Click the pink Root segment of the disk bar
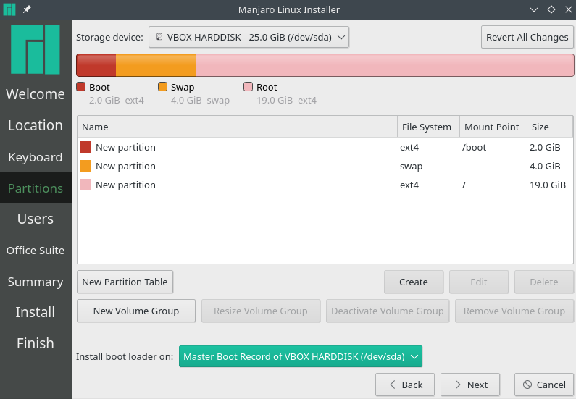The width and height of the screenshot is (576, 399). coord(385,65)
